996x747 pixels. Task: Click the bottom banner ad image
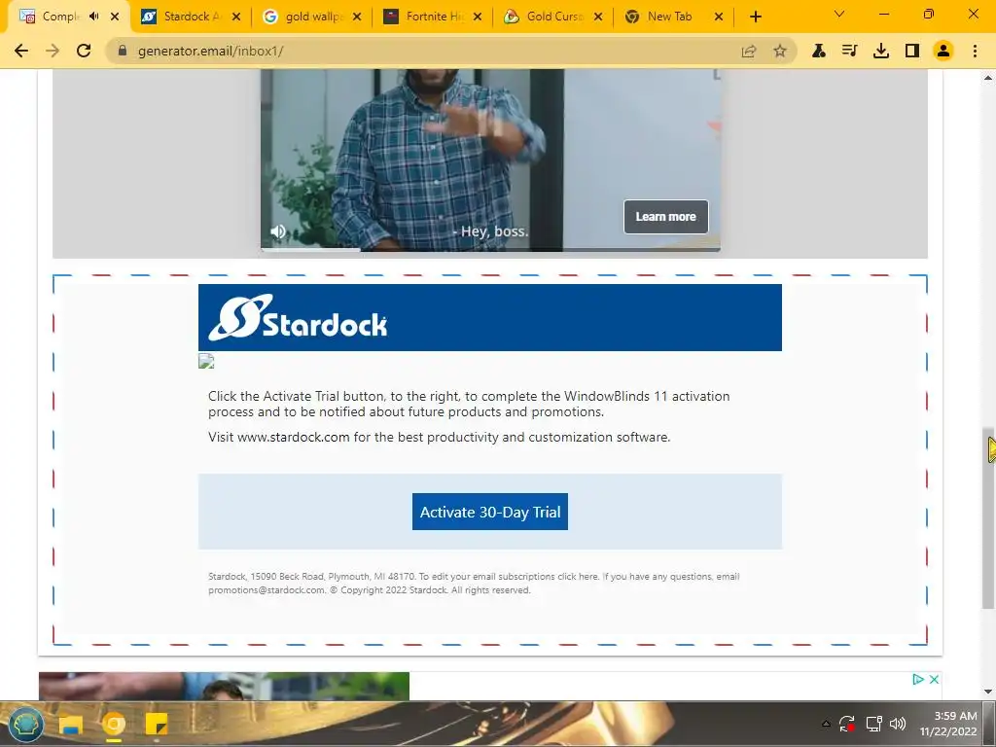(224, 686)
